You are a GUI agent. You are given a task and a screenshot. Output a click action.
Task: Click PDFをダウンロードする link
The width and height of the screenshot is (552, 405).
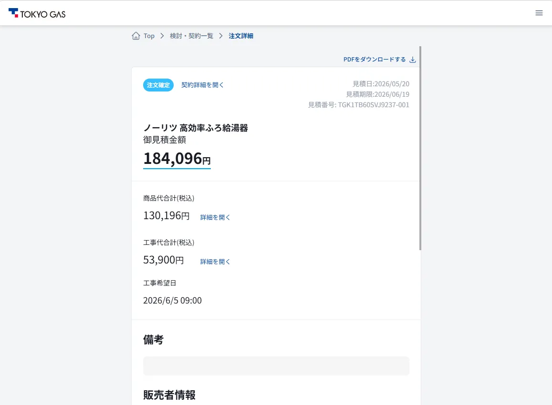(x=375, y=60)
